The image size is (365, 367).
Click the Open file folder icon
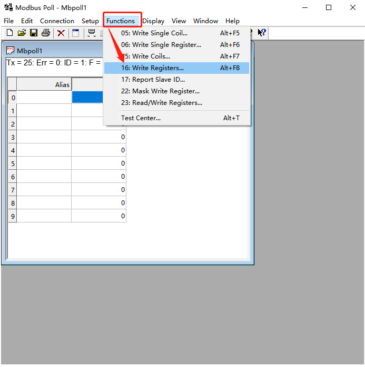tap(22, 33)
